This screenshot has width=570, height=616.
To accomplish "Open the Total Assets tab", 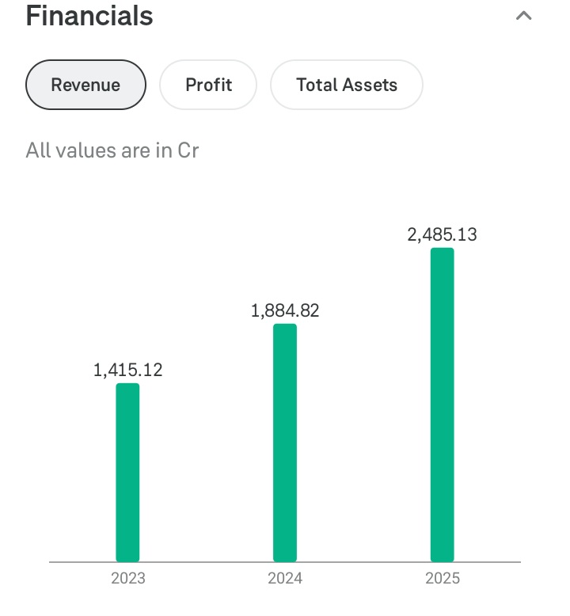I will pos(347,85).
